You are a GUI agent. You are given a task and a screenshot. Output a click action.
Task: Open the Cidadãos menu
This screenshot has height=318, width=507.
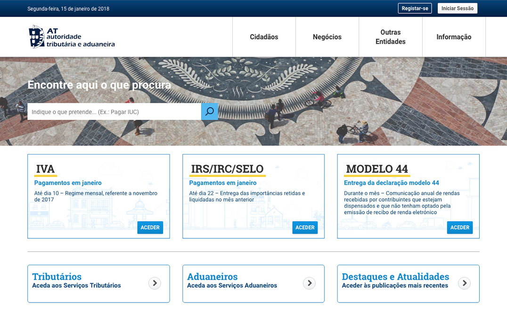pos(264,37)
